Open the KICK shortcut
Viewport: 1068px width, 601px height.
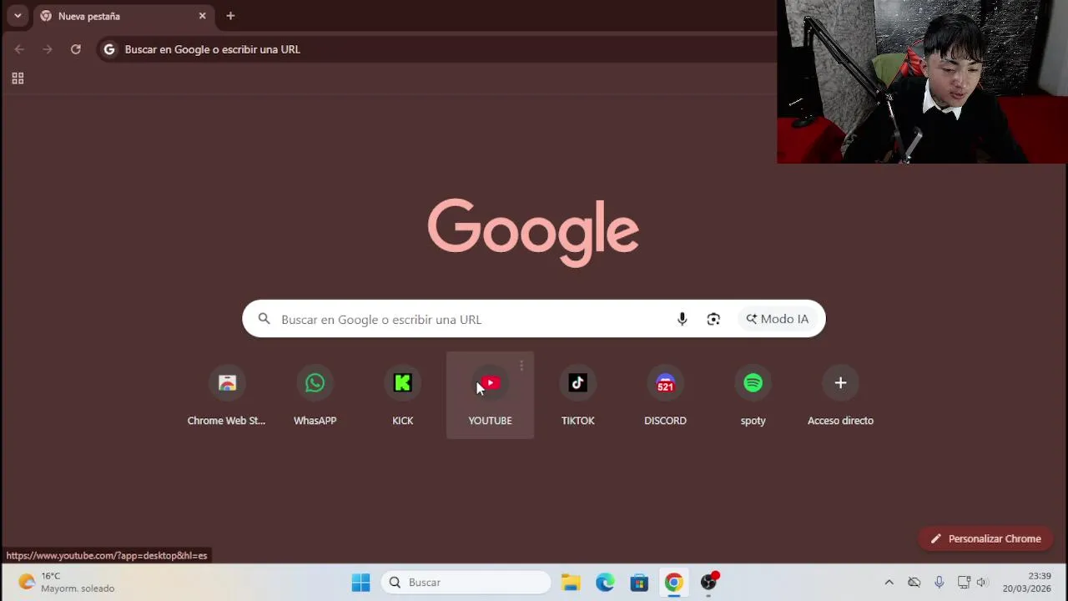point(402,395)
